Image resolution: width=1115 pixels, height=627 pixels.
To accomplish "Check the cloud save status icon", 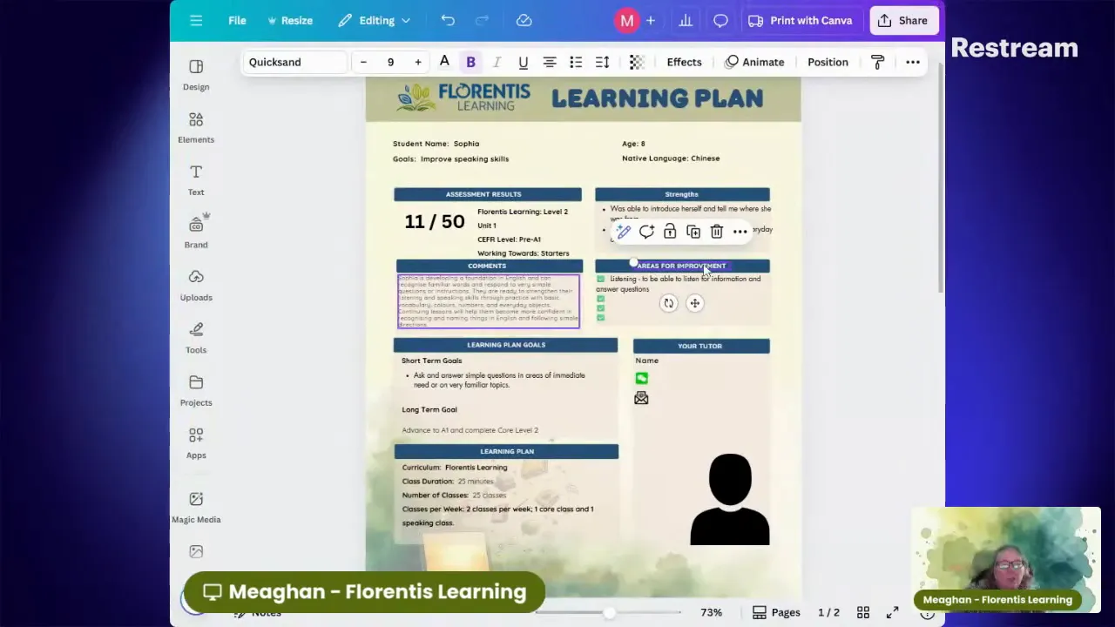I will 524,20.
